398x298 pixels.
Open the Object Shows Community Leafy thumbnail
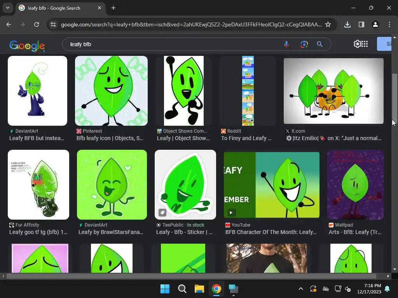pyautogui.click(x=184, y=91)
